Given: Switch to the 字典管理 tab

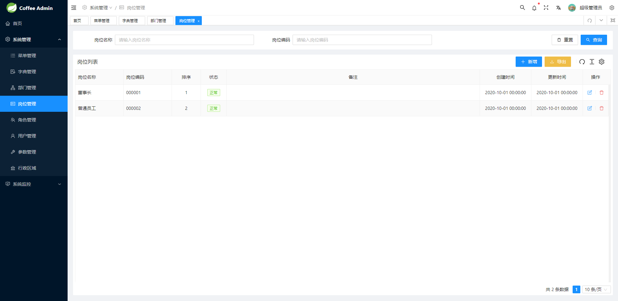Looking at the screenshot, I should tap(130, 21).
